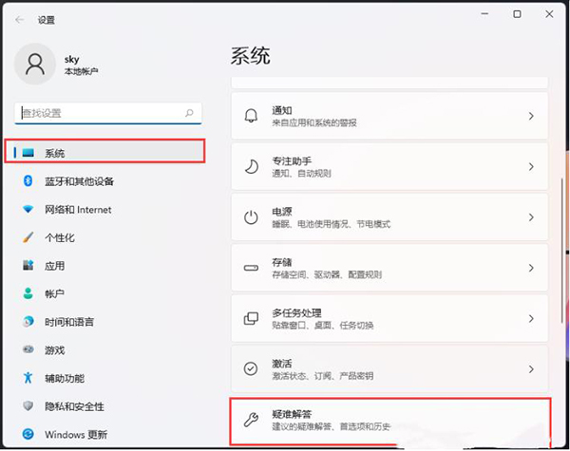Open 应用 settings category
This screenshot has height=451, width=570.
point(54,266)
